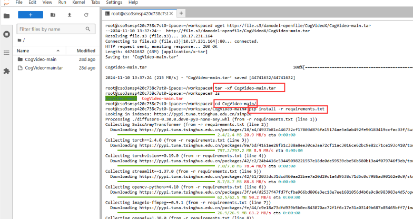
Task: Click the 'pip install -r requirements.txt' command
Action: (x=287, y=108)
